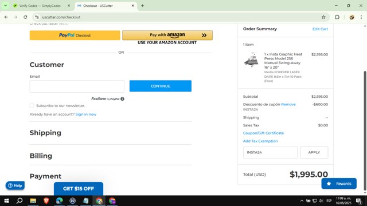Remove the INSTA24 coupon discount

(288, 104)
